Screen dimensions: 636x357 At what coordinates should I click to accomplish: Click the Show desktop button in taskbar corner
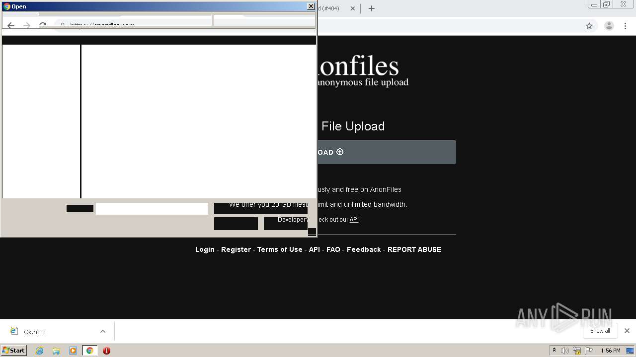coord(630,351)
